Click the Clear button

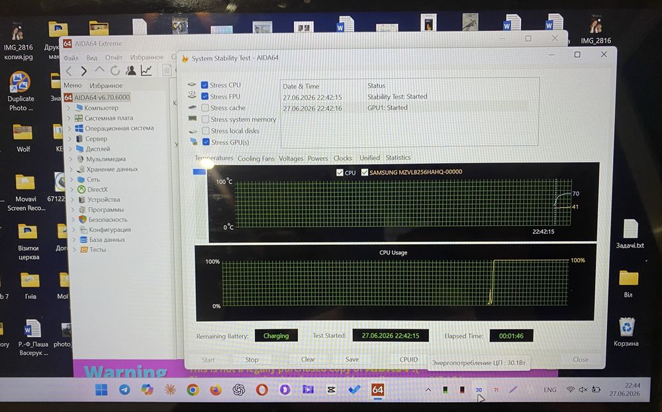click(x=308, y=359)
